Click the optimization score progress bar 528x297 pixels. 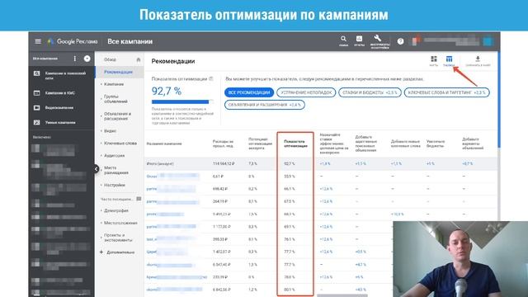182,101
